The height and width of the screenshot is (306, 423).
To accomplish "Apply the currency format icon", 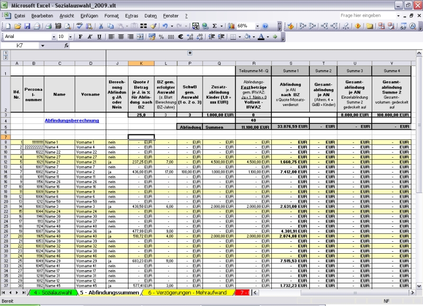I will pyautogui.click(x=152, y=36).
